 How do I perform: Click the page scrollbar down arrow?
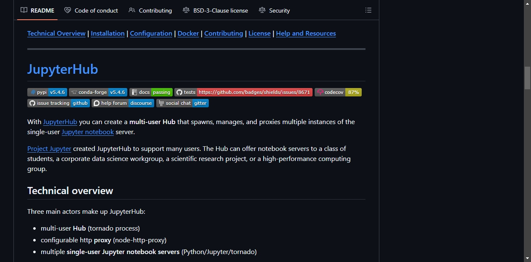[x=528, y=258]
